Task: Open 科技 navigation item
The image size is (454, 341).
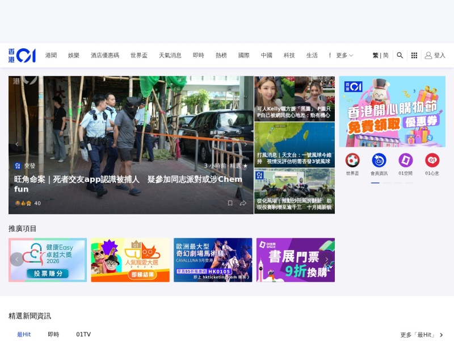Action: (x=289, y=55)
